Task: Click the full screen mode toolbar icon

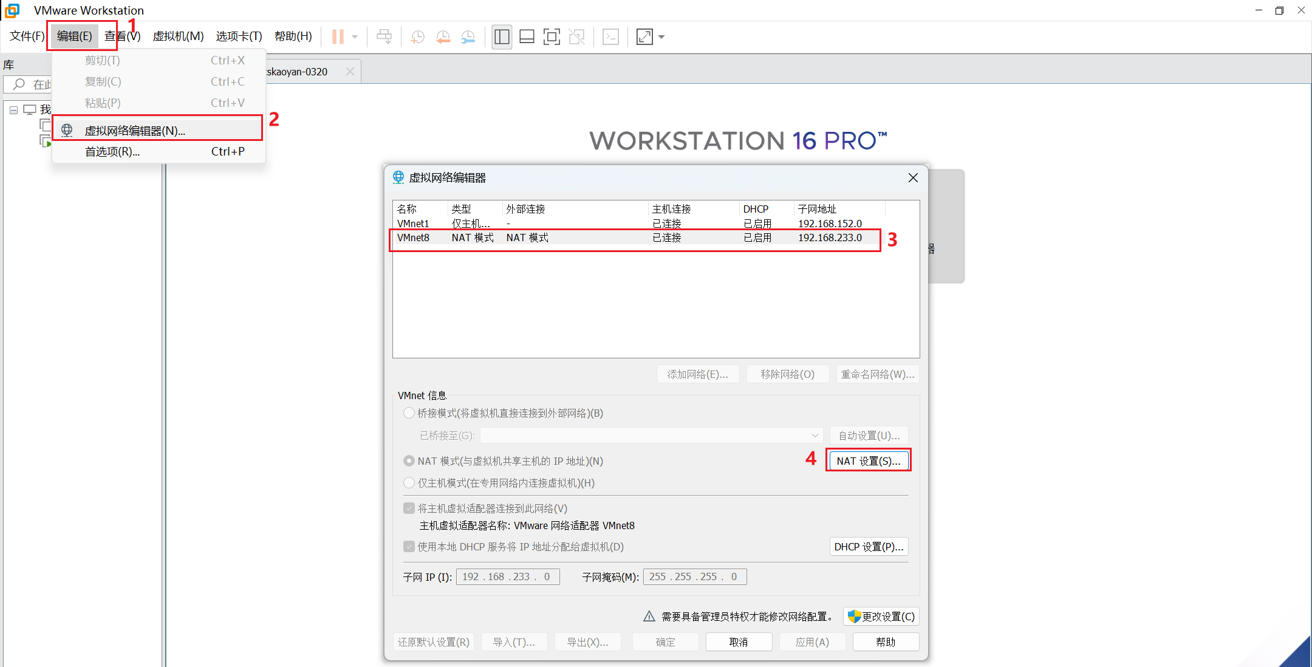Action: pos(552,37)
